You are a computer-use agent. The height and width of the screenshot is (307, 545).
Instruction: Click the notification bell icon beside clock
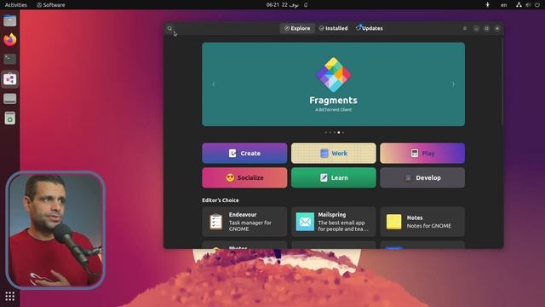coord(306,5)
